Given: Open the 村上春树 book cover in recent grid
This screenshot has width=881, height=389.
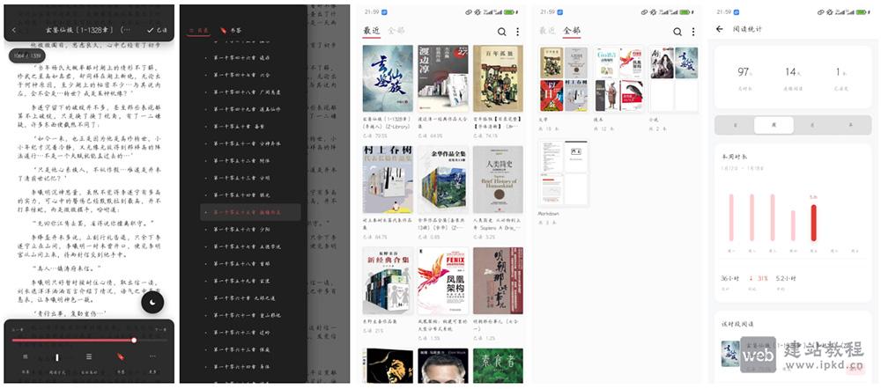Looking at the screenshot, I should coord(388,180).
